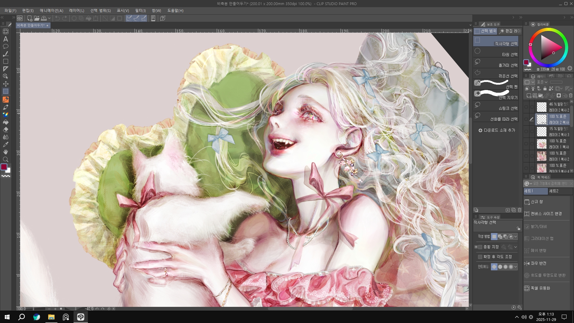Screen dimensions: 574x323
Task: Open the layer blending mode dropdown
Action: point(542,82)
